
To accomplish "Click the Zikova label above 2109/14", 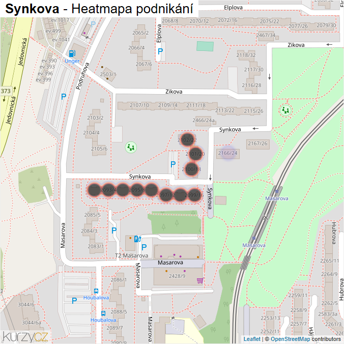I will point(174,92).
